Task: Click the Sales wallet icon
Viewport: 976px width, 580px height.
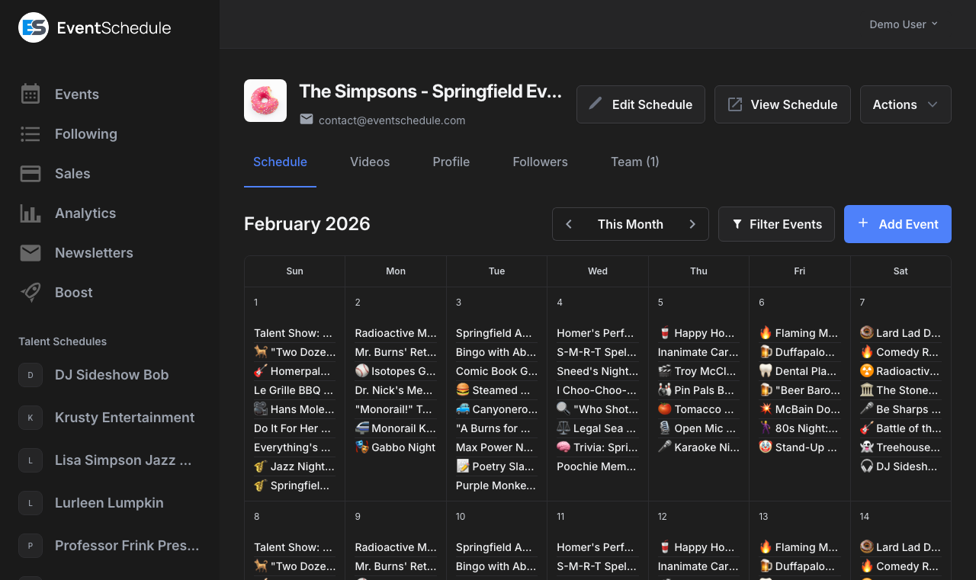Action: [x=30, y=173]
